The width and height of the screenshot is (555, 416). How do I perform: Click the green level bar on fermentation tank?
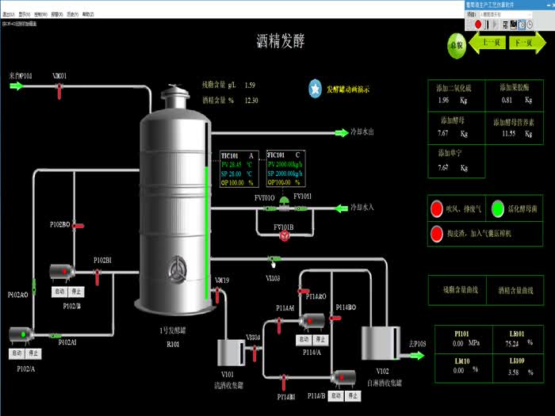pos(208,230)
